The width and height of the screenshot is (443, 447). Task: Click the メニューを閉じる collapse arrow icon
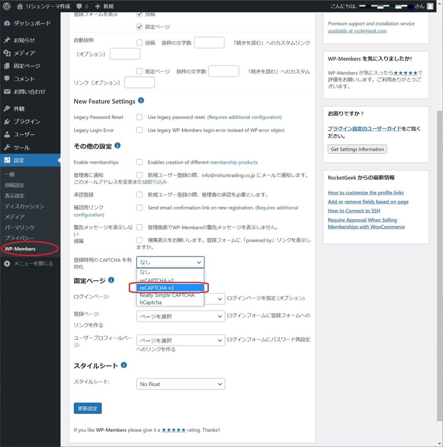click(x=7, y=264)
